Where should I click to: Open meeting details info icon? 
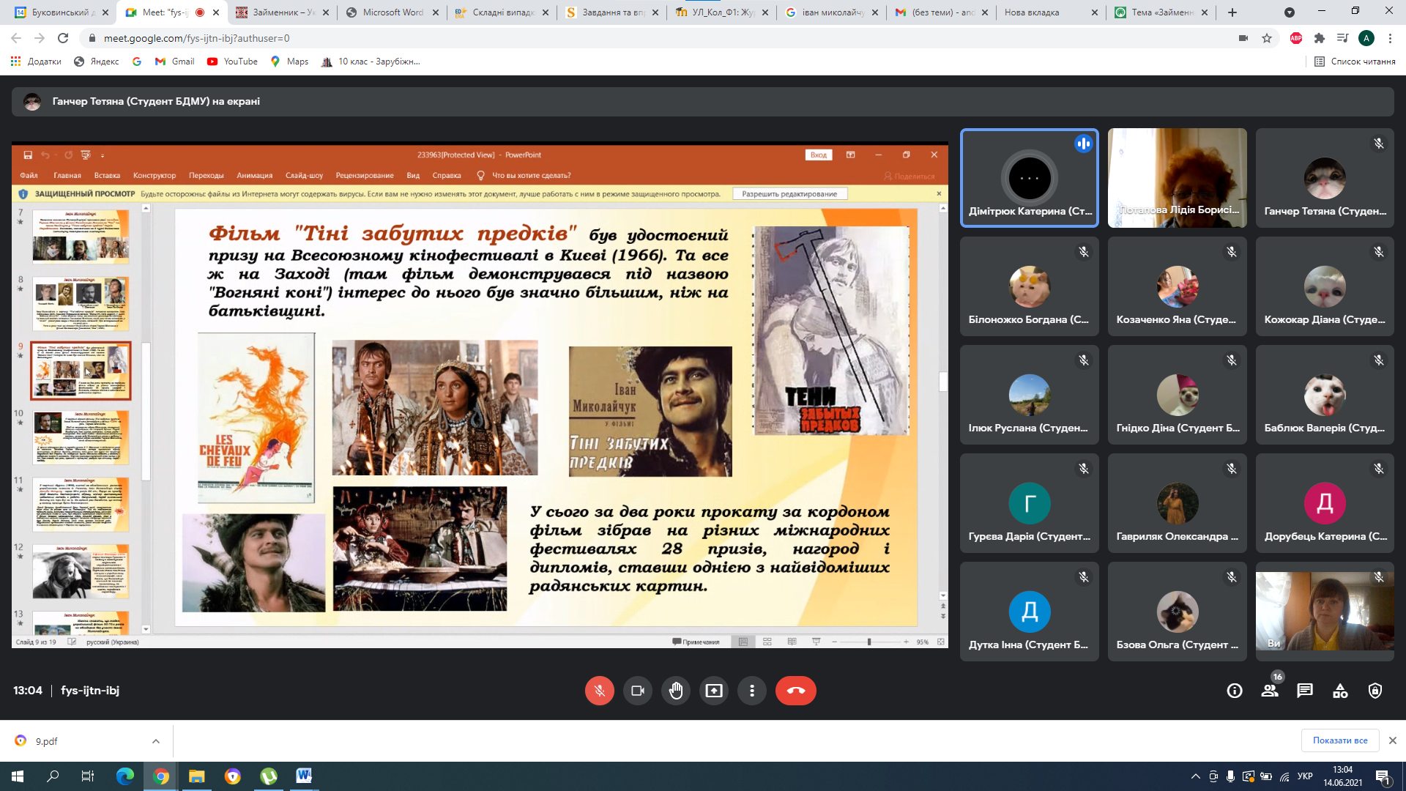(1235, 691)
